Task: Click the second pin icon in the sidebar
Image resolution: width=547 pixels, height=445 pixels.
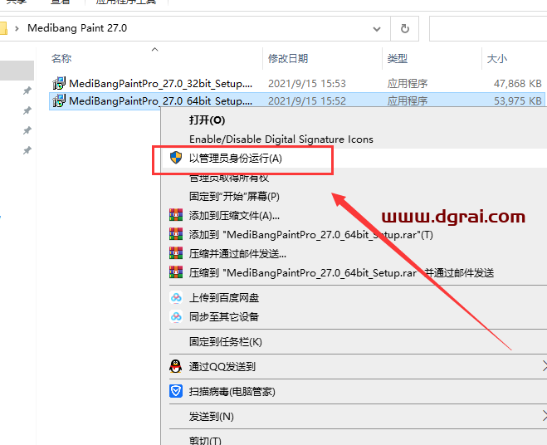Action: tap(27, 110)
